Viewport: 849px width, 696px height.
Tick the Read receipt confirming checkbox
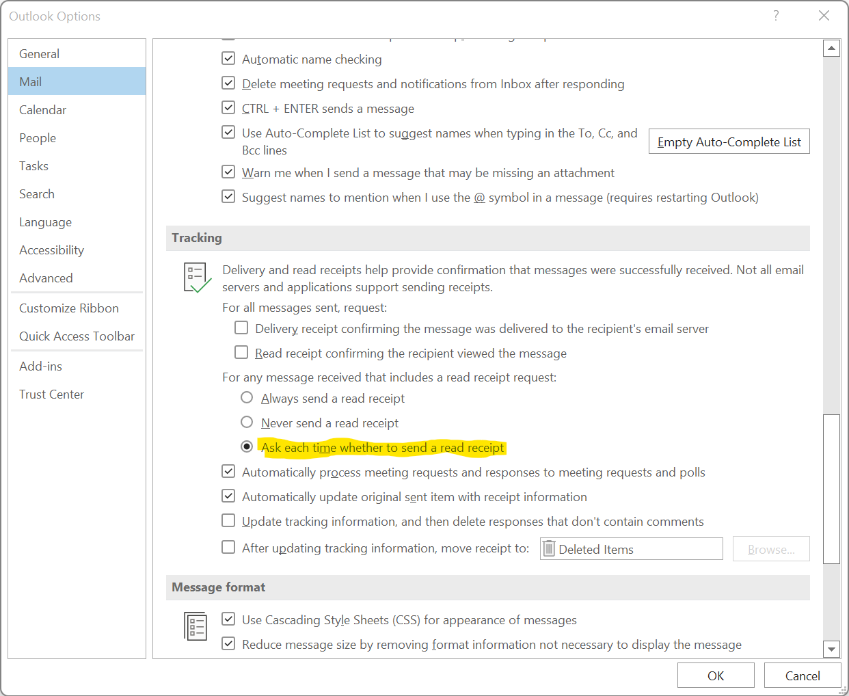(x=241, y=353)
